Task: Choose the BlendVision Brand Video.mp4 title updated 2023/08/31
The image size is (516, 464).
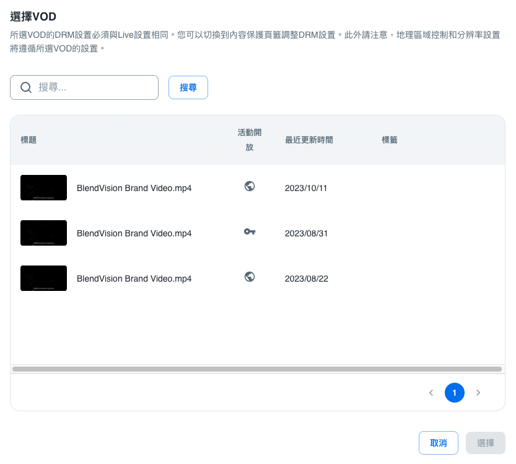Action: (134, 233)
